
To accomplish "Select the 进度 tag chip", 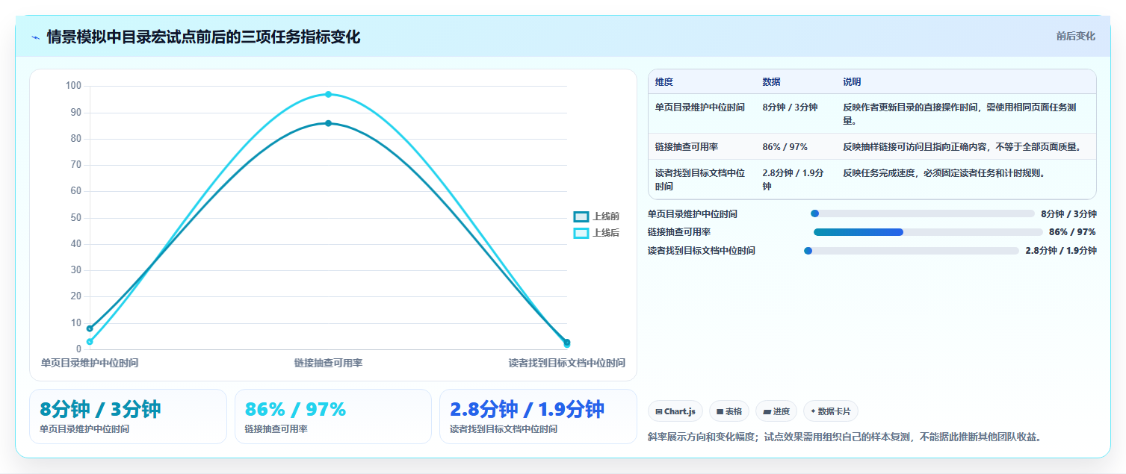I will 776,411.
